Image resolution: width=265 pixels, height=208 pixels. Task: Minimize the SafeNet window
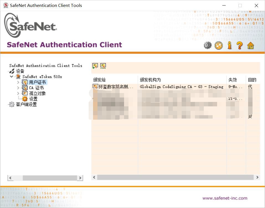(x=224, y=6)
